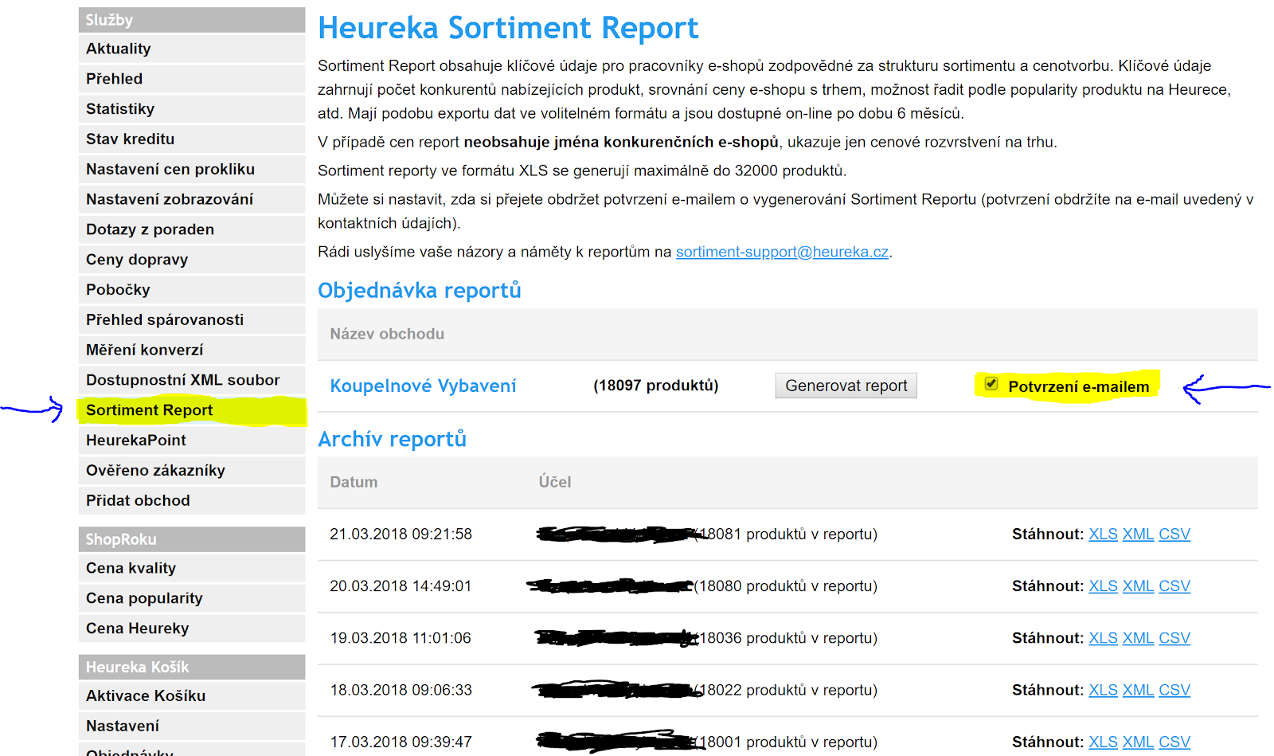
Task: Go to Ověřeno zákazníky
Action: coord(192,470)
